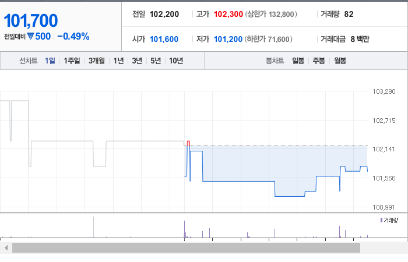Show the 3개월 line chart

[x=97, y=61]
